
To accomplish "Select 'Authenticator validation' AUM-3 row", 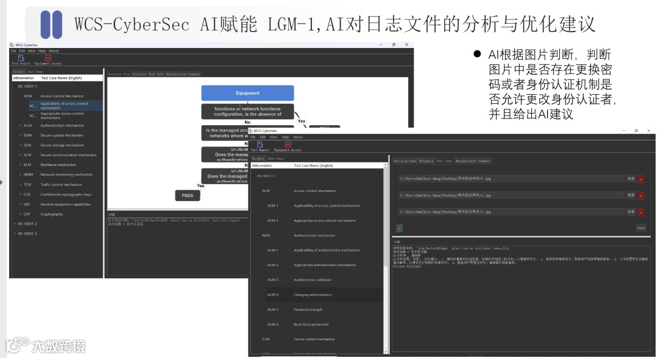I will click(317, 280).
